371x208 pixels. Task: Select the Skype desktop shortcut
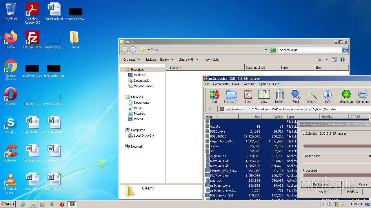(10, 125)
